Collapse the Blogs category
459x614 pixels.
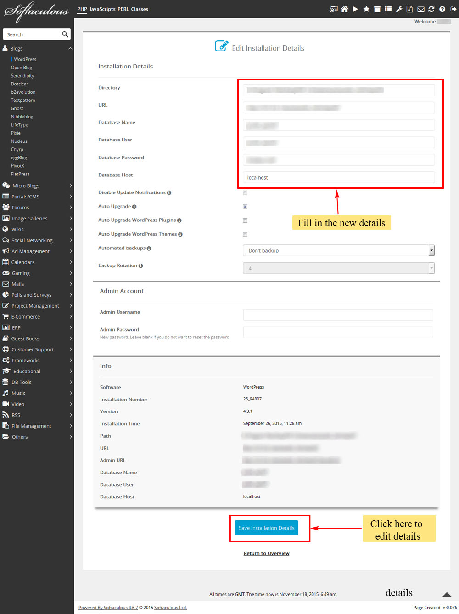pos(37,48)
